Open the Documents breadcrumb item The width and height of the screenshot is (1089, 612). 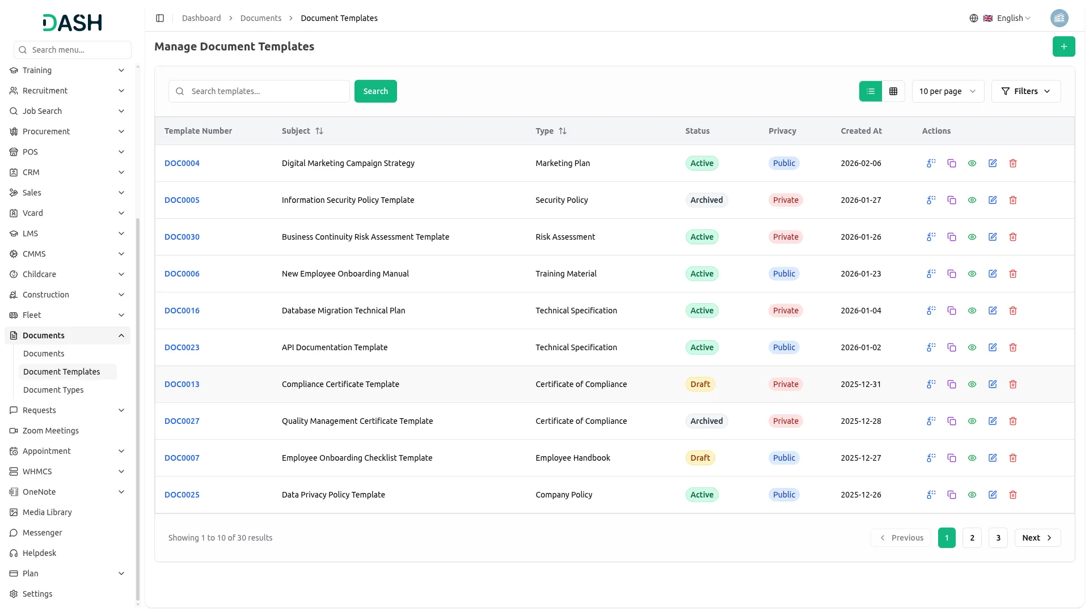pyautogui.click(x=260, y=18)
